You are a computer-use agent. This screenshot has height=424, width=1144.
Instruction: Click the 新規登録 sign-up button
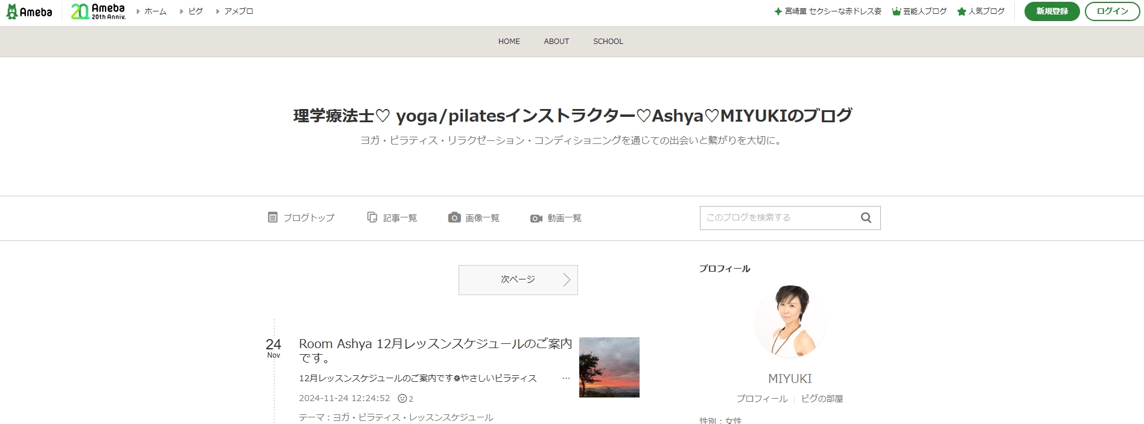(1052, 11)
